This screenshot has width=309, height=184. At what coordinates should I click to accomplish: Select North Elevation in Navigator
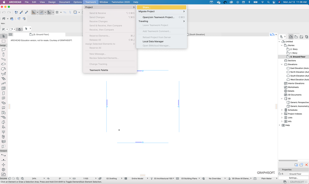coord(297,72)
